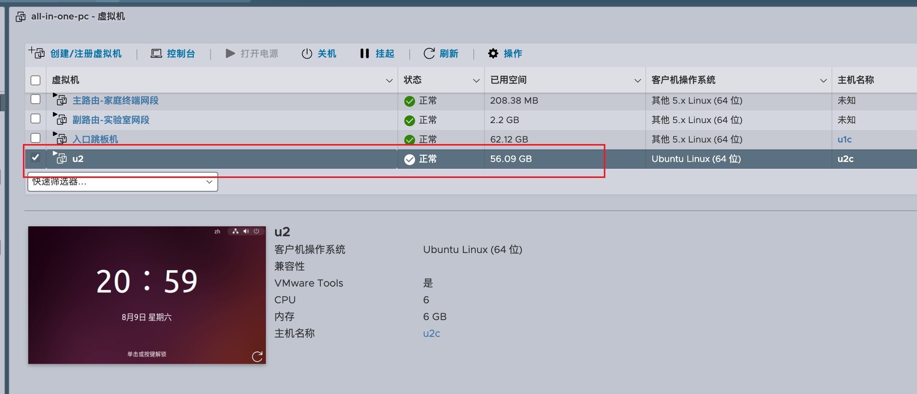The image size is (917, 394).
Task: Click VM icon beside u2
Action: 60,158
